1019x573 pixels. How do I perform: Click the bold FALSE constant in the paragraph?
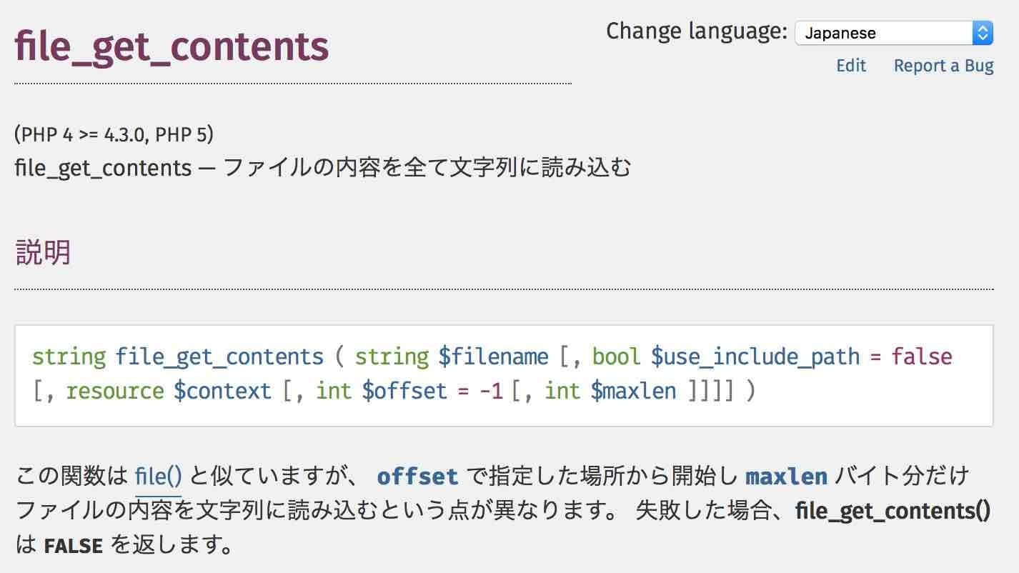73,547
